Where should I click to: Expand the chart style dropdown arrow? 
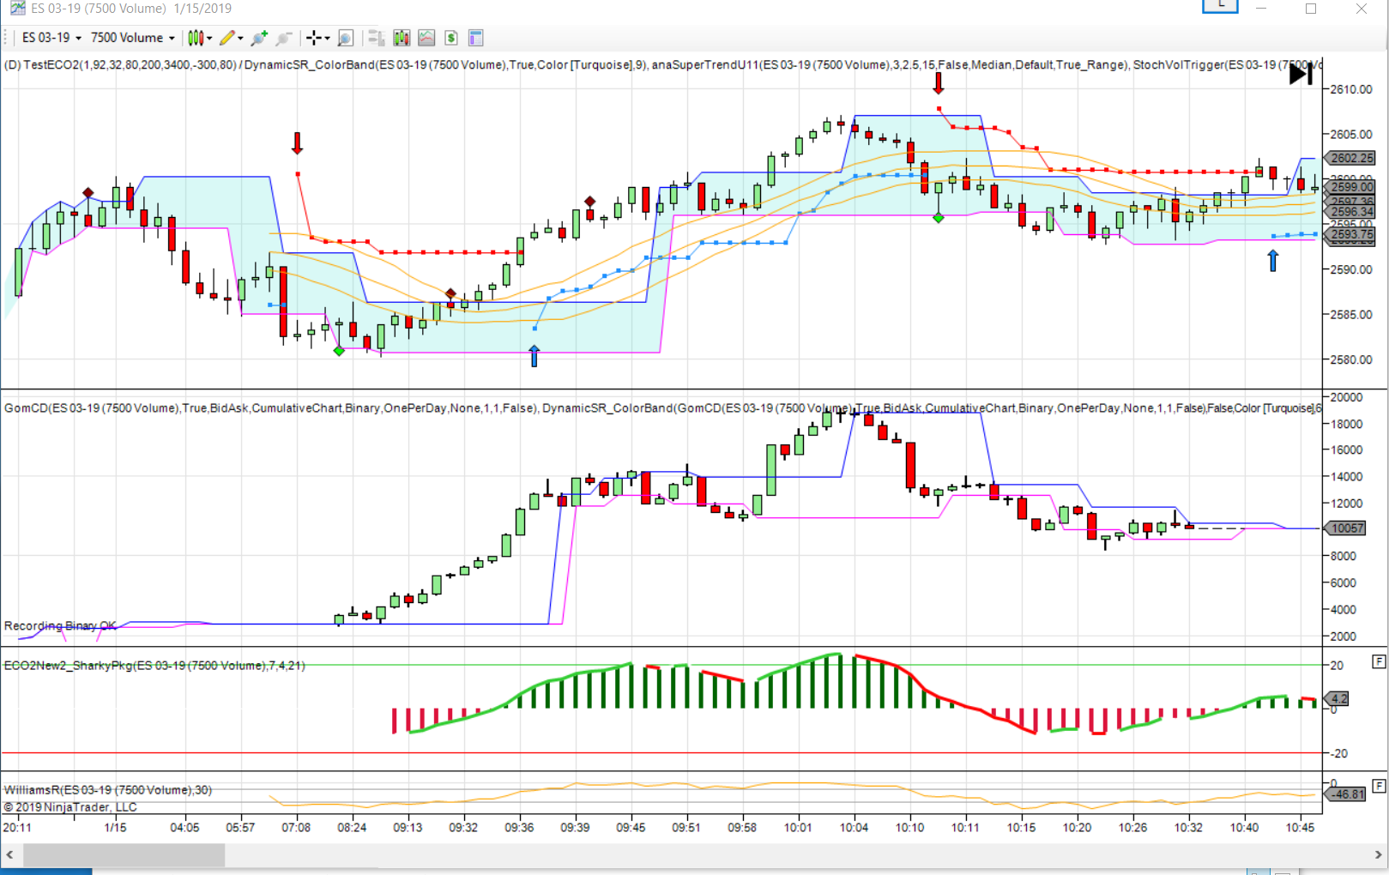click(x=209, y=38)
